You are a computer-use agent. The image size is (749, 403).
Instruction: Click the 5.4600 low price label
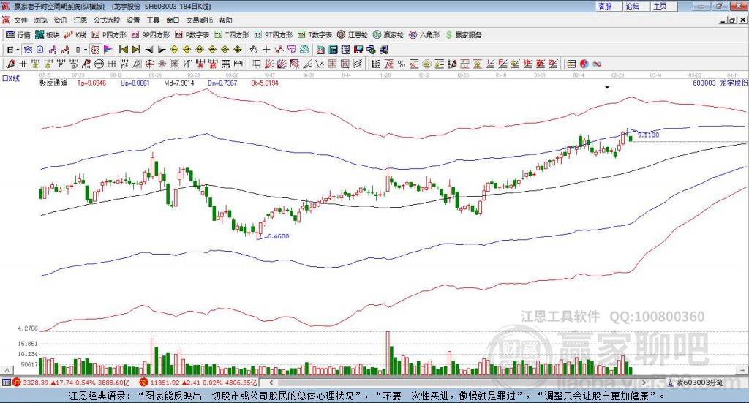(279, 236)
